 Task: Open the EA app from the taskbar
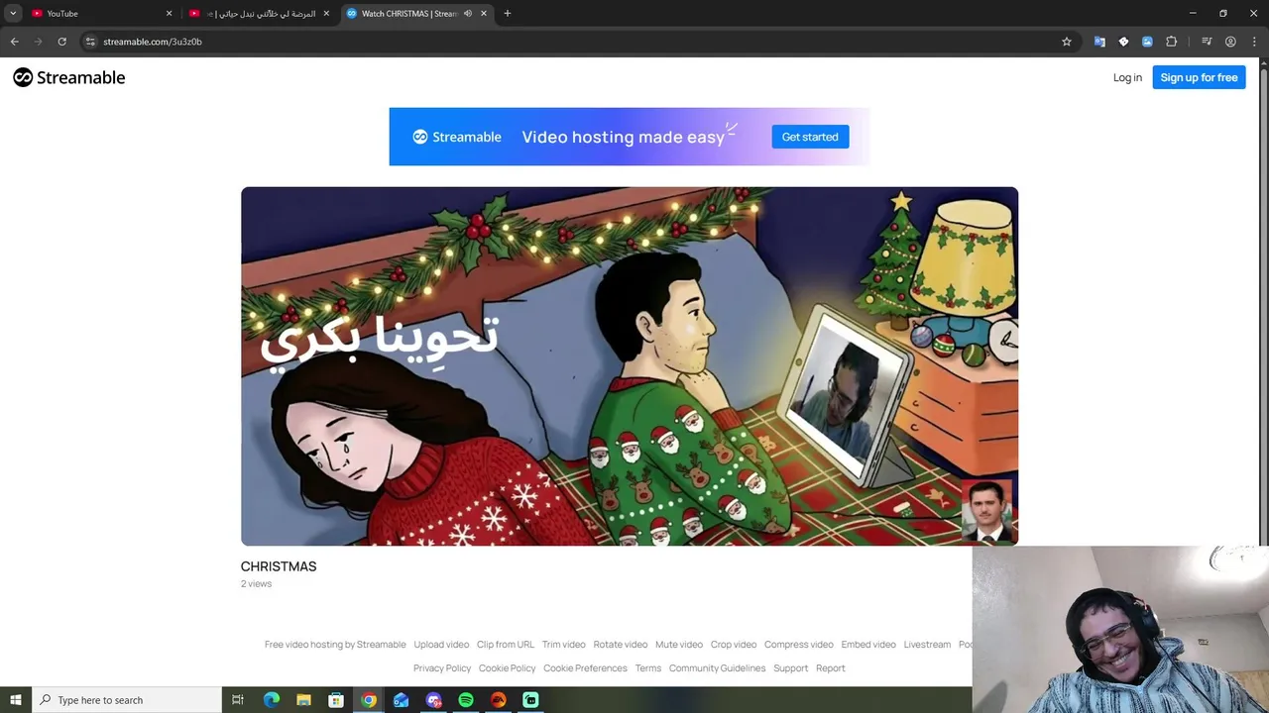[x=499, y=700]
